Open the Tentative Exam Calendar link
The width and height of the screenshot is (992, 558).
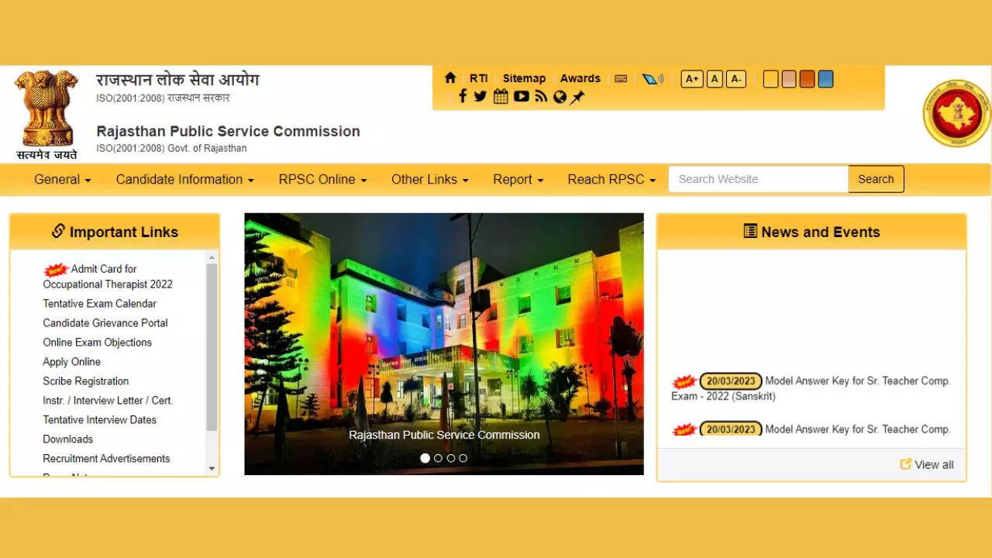(99, 304)
